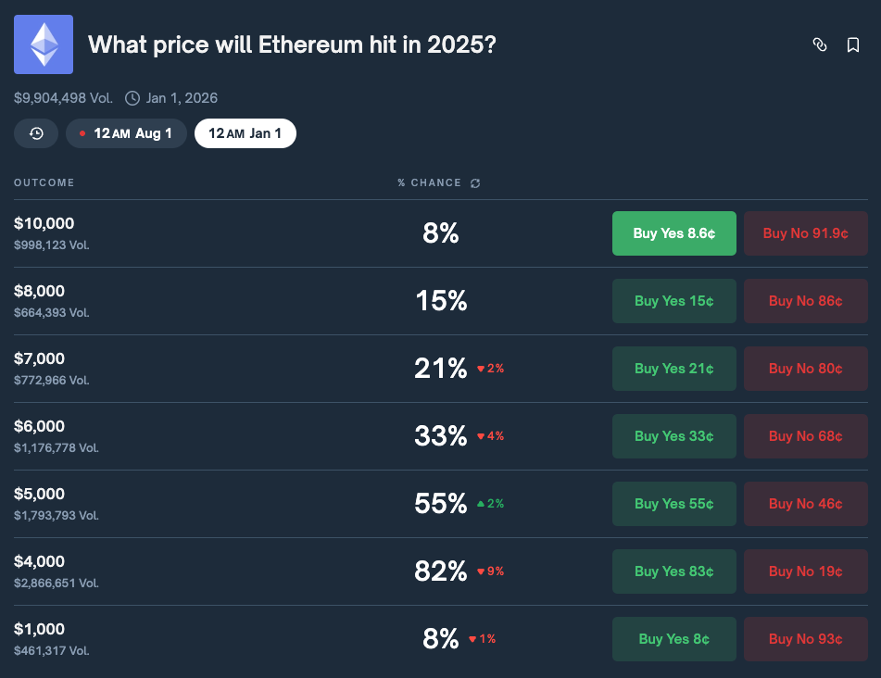Refresh the % chance column
This screenshot has height=678, width=881.
(475, 183)
